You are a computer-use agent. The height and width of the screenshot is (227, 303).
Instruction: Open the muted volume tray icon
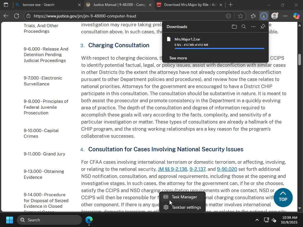[274, 220]
